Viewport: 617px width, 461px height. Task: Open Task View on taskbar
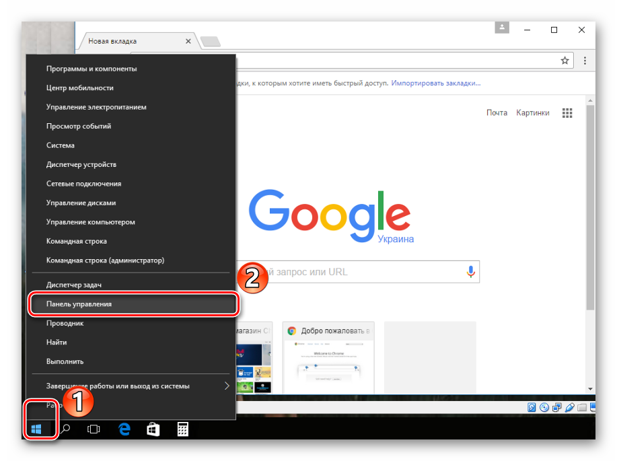pos(94,429)
